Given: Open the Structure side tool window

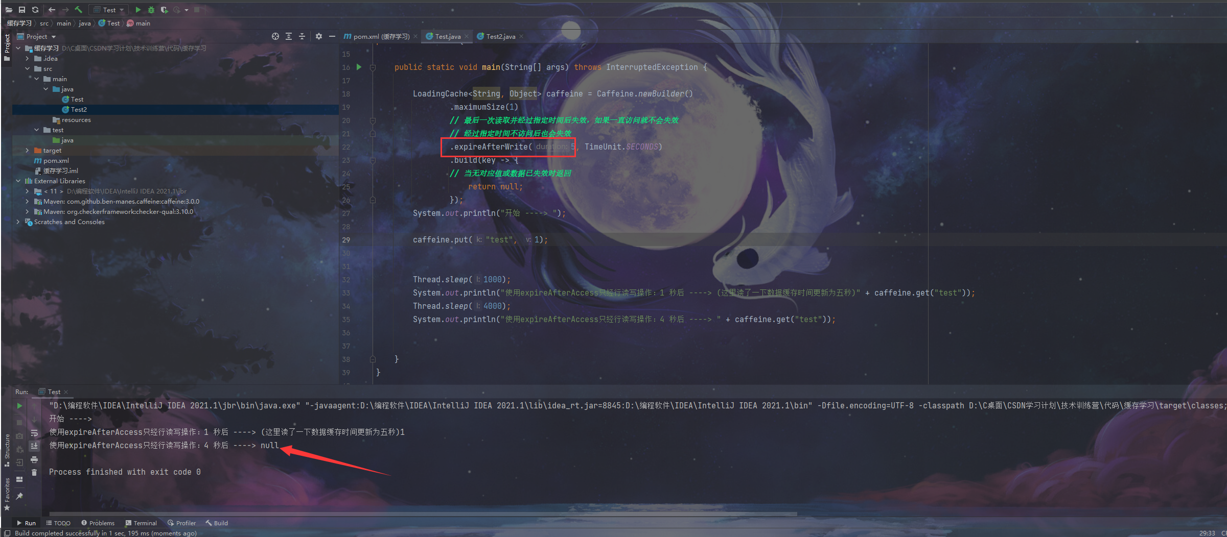Looking at the screenshot, I should pyautogui.click(x=7, y=450).
